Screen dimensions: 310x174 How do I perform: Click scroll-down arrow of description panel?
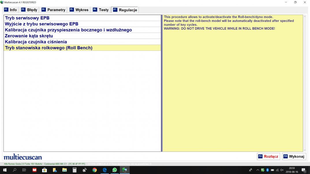pos(305,150)
